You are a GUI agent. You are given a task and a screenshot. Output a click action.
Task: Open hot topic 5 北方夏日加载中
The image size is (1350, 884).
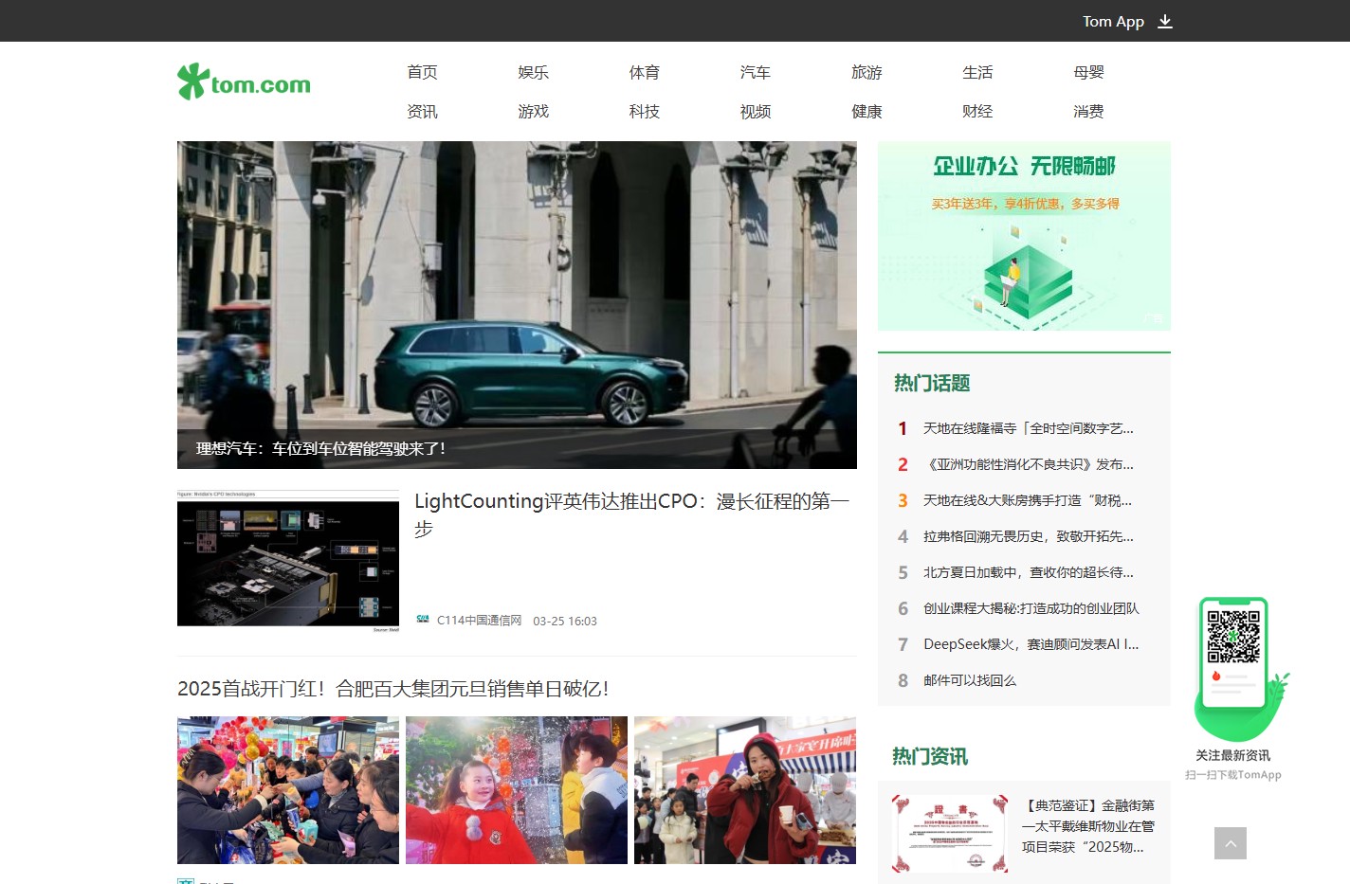click(x=1028, y=572)
